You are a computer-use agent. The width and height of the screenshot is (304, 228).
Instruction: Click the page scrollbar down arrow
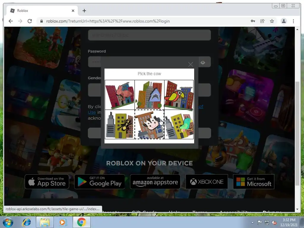(x=297, y=209)
